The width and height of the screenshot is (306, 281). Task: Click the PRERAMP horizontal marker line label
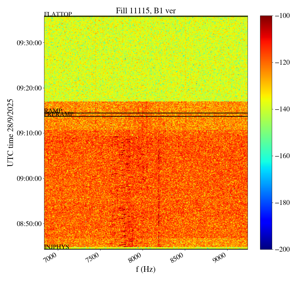(x=59, y=114)
